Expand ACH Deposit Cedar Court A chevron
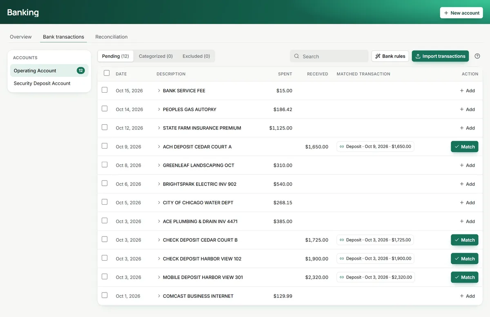Screen dimensions: 490x317 coord(159,147)
